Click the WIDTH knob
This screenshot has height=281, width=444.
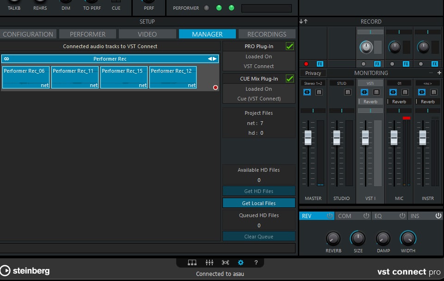pos(408,239)
